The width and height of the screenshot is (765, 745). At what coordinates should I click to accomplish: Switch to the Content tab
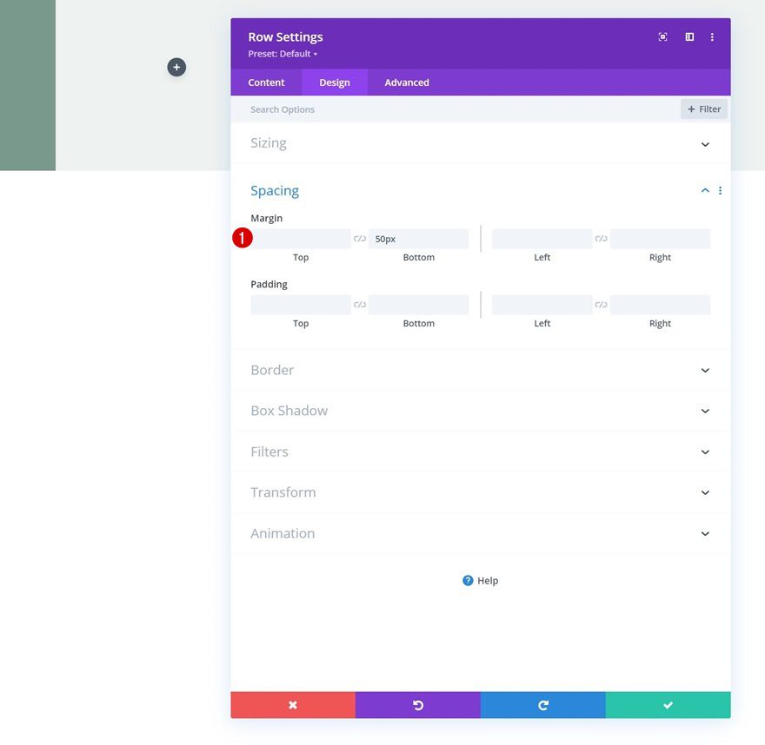[265, 82]
